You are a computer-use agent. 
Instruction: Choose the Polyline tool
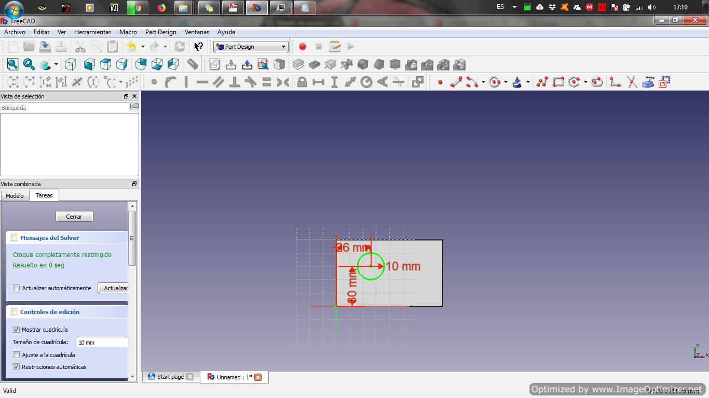(x=542, y=82)
